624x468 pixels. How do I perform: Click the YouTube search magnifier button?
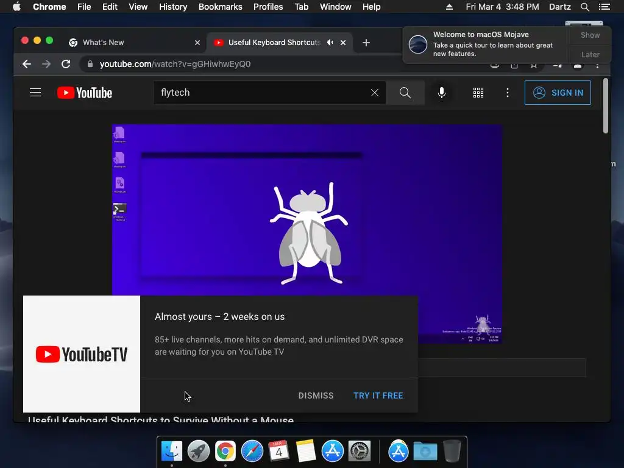pos(405,93)
